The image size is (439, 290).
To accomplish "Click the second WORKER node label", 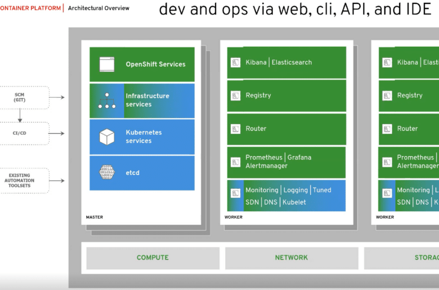I will tap(385, 217).
